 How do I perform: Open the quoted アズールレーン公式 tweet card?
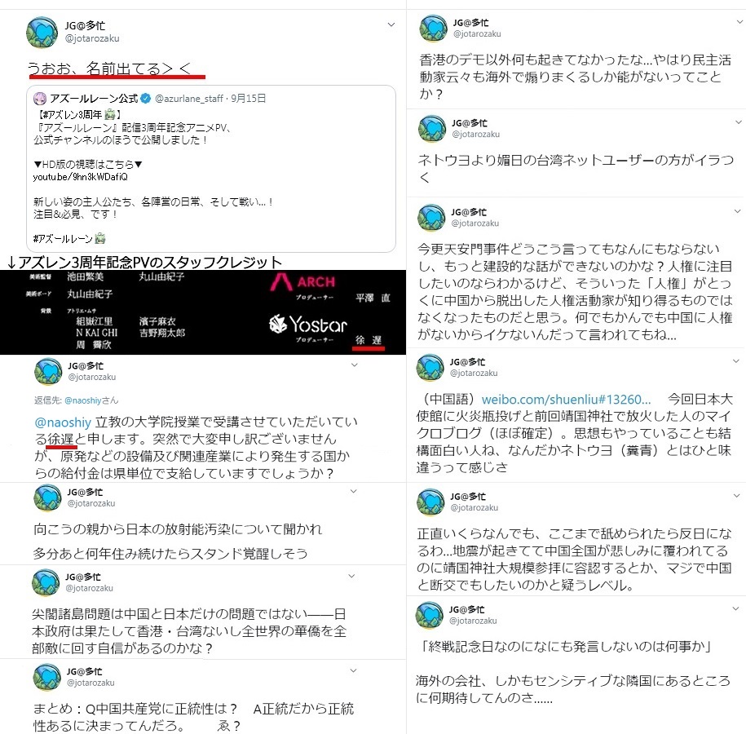[211, 169]
